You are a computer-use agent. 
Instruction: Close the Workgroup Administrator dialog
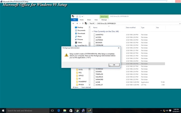[x=119, y=48]
